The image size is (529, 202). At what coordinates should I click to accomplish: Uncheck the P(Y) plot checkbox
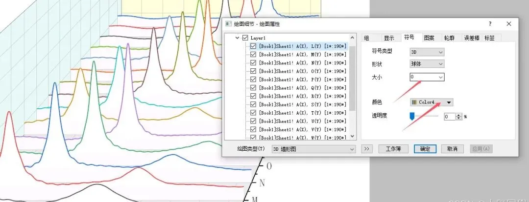(253, 80)
